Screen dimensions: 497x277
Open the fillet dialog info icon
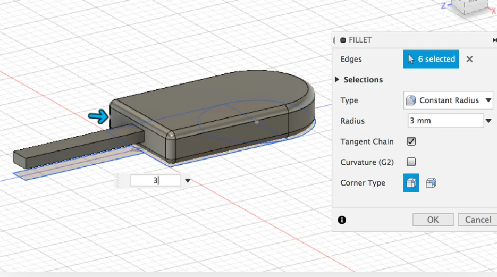click(x=342, y=220)
